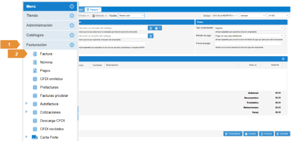Image resolution: width=292 pixels, height=141 pixels.
Task: Open the Tipo comprobante Ingreso dropdown
Action: pyautogui.click(x=249, y=28)
